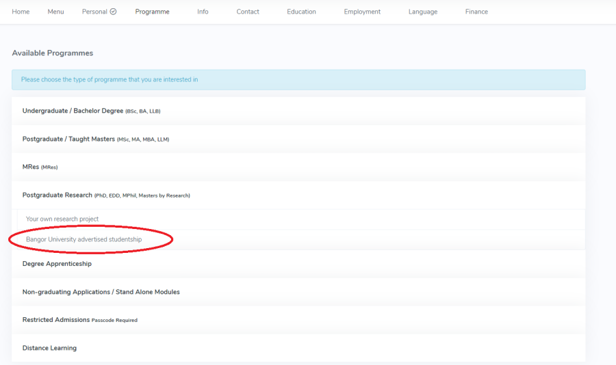Open the Menu tab
Viewport: 616px width, 365px height.
[x=55, y=12]
